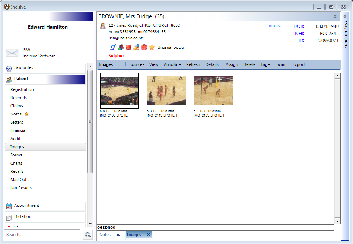Click the red alert exclamation patient icon

pyautogui.click(x=144, y=47)
